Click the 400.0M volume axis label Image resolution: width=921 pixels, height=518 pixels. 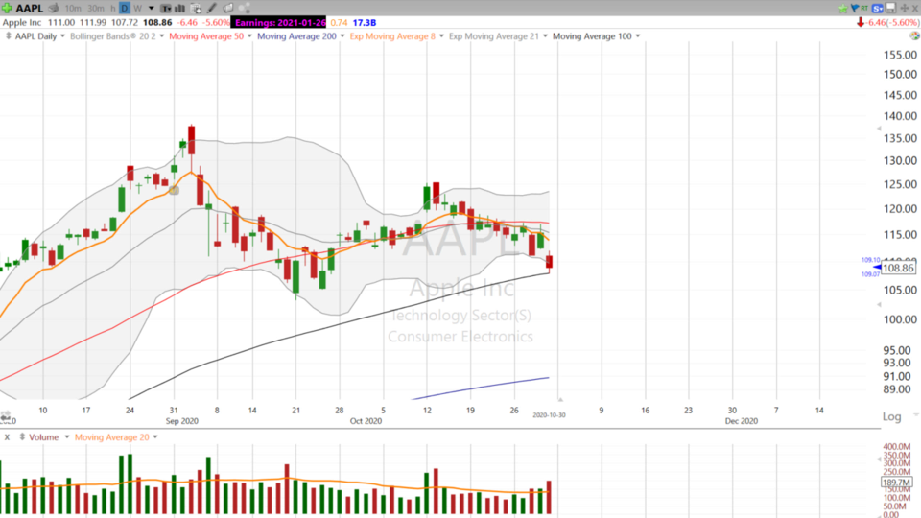pos(896,446)
